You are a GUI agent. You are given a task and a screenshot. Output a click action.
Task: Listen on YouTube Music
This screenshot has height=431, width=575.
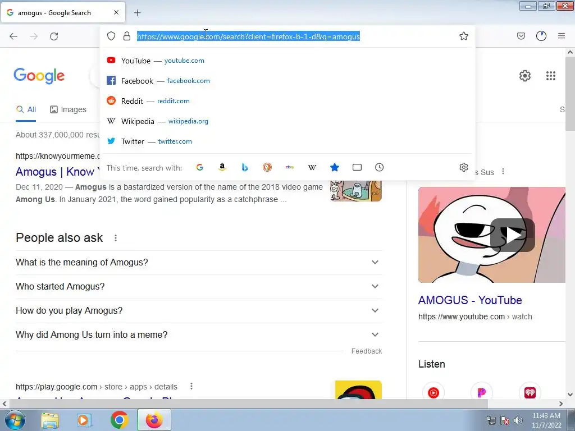pos(433,392)
